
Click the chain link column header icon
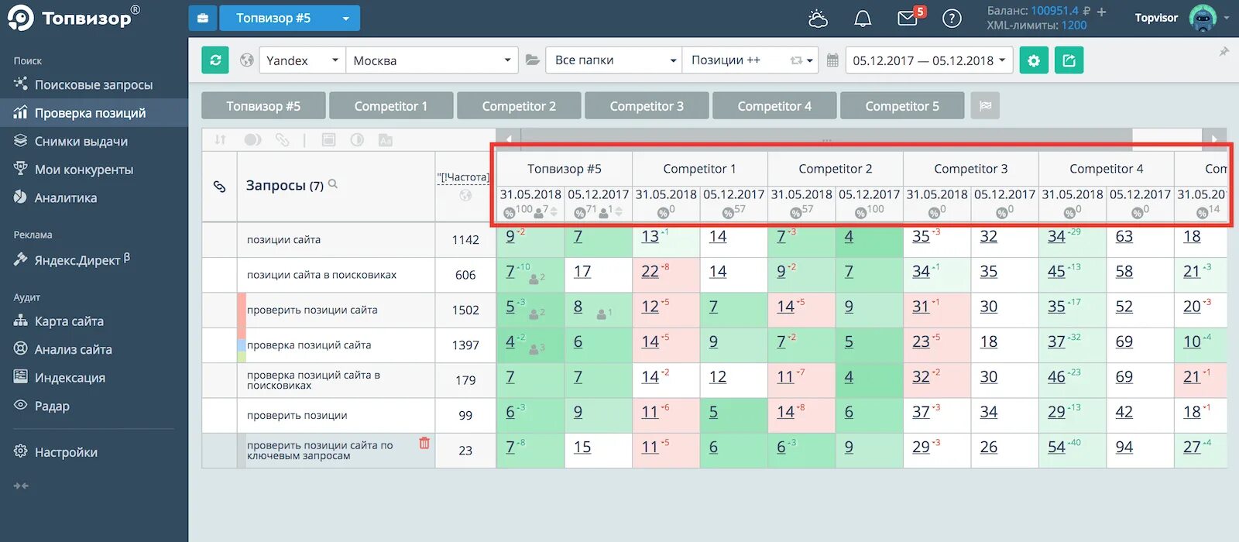pyautogui.click(x=220, y=186)
